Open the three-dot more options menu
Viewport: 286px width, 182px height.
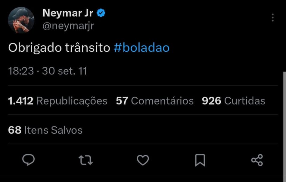click(272, 17)
